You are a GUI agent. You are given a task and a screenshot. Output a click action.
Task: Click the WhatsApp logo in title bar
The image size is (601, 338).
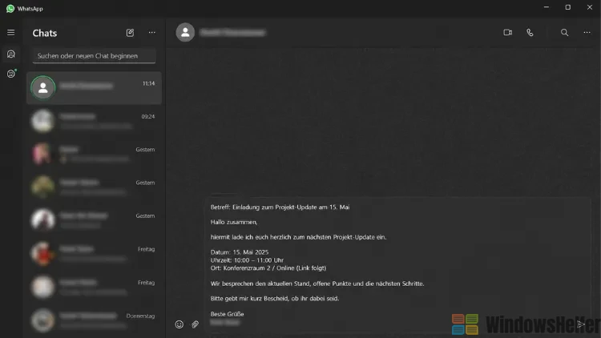(10, 9)
